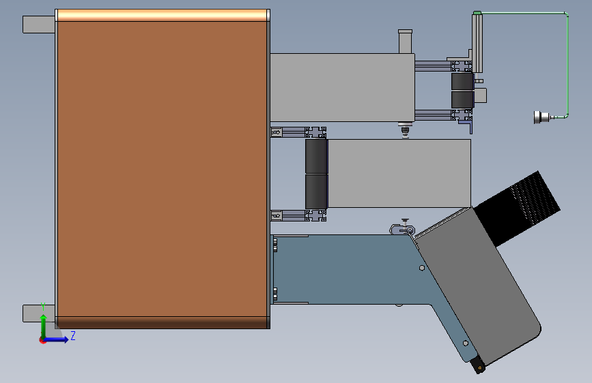This screenshot has width=592, height=383.
Task: Click extrusion profile end below middle rollers
Action: pyautogui.click(x=315, y=215)
